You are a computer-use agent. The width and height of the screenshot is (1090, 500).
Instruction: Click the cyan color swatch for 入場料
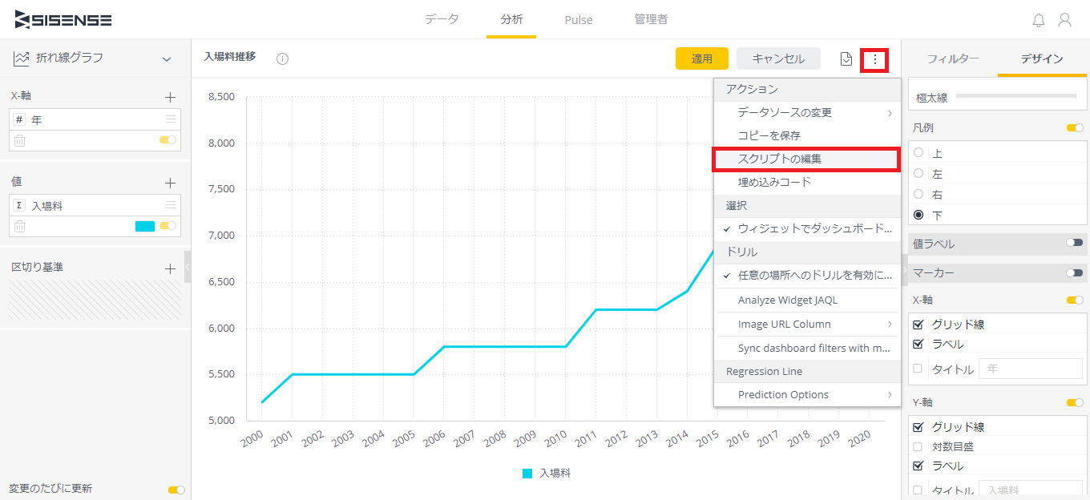145,226
